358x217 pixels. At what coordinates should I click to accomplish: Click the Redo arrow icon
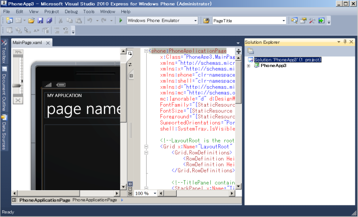click(104, 21)
